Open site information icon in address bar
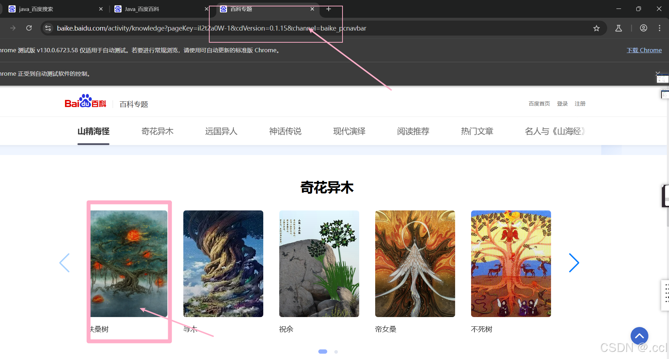This screenshot has width=669, height=359. point(48,28)
